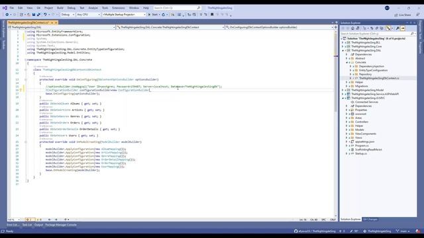Select the Program.cs file
This screenshot has height=238, width=424.
coord(362,145)
